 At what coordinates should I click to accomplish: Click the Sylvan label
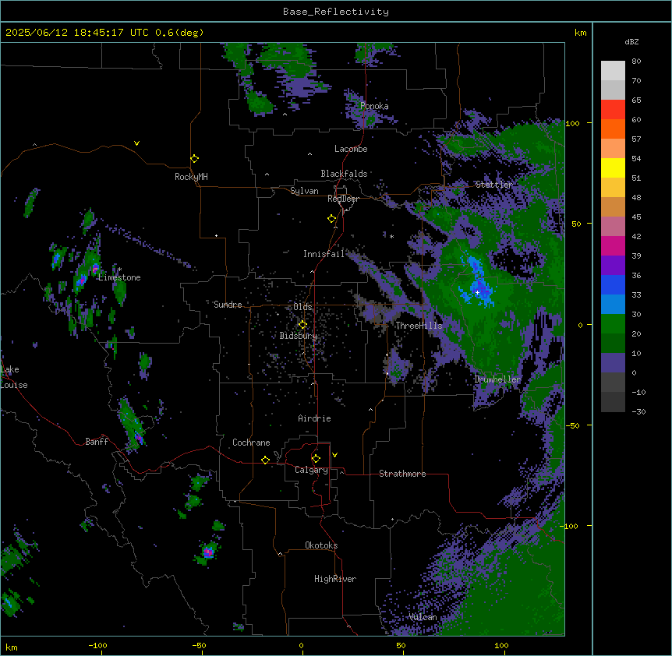point(304,191)
